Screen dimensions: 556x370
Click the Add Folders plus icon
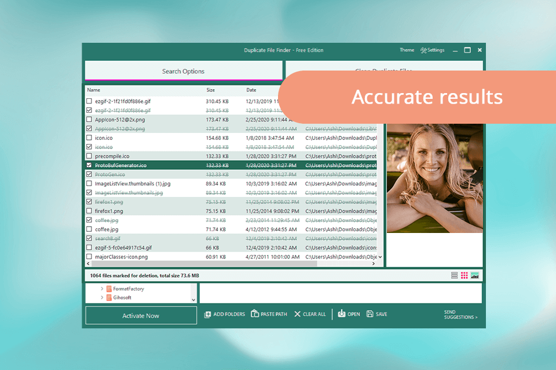tap(208, 314)
